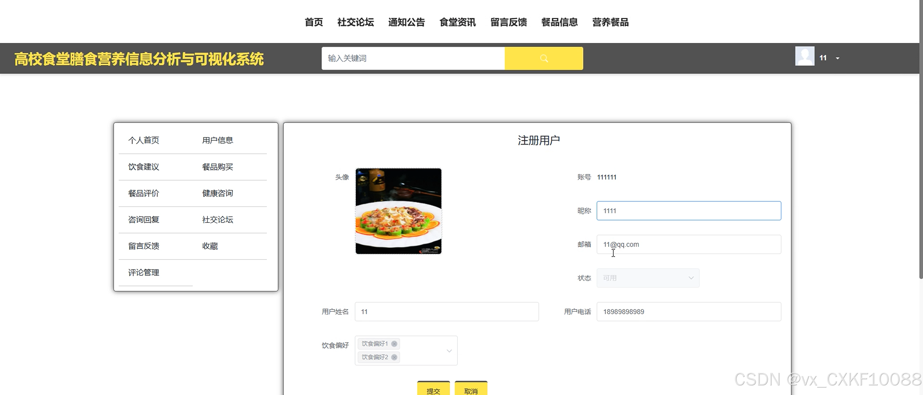Open the 状态 status dropdown
This screenshot has width=923, height=395.
[648, 278]
